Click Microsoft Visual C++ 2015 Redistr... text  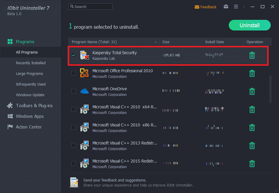pos(125,161)
